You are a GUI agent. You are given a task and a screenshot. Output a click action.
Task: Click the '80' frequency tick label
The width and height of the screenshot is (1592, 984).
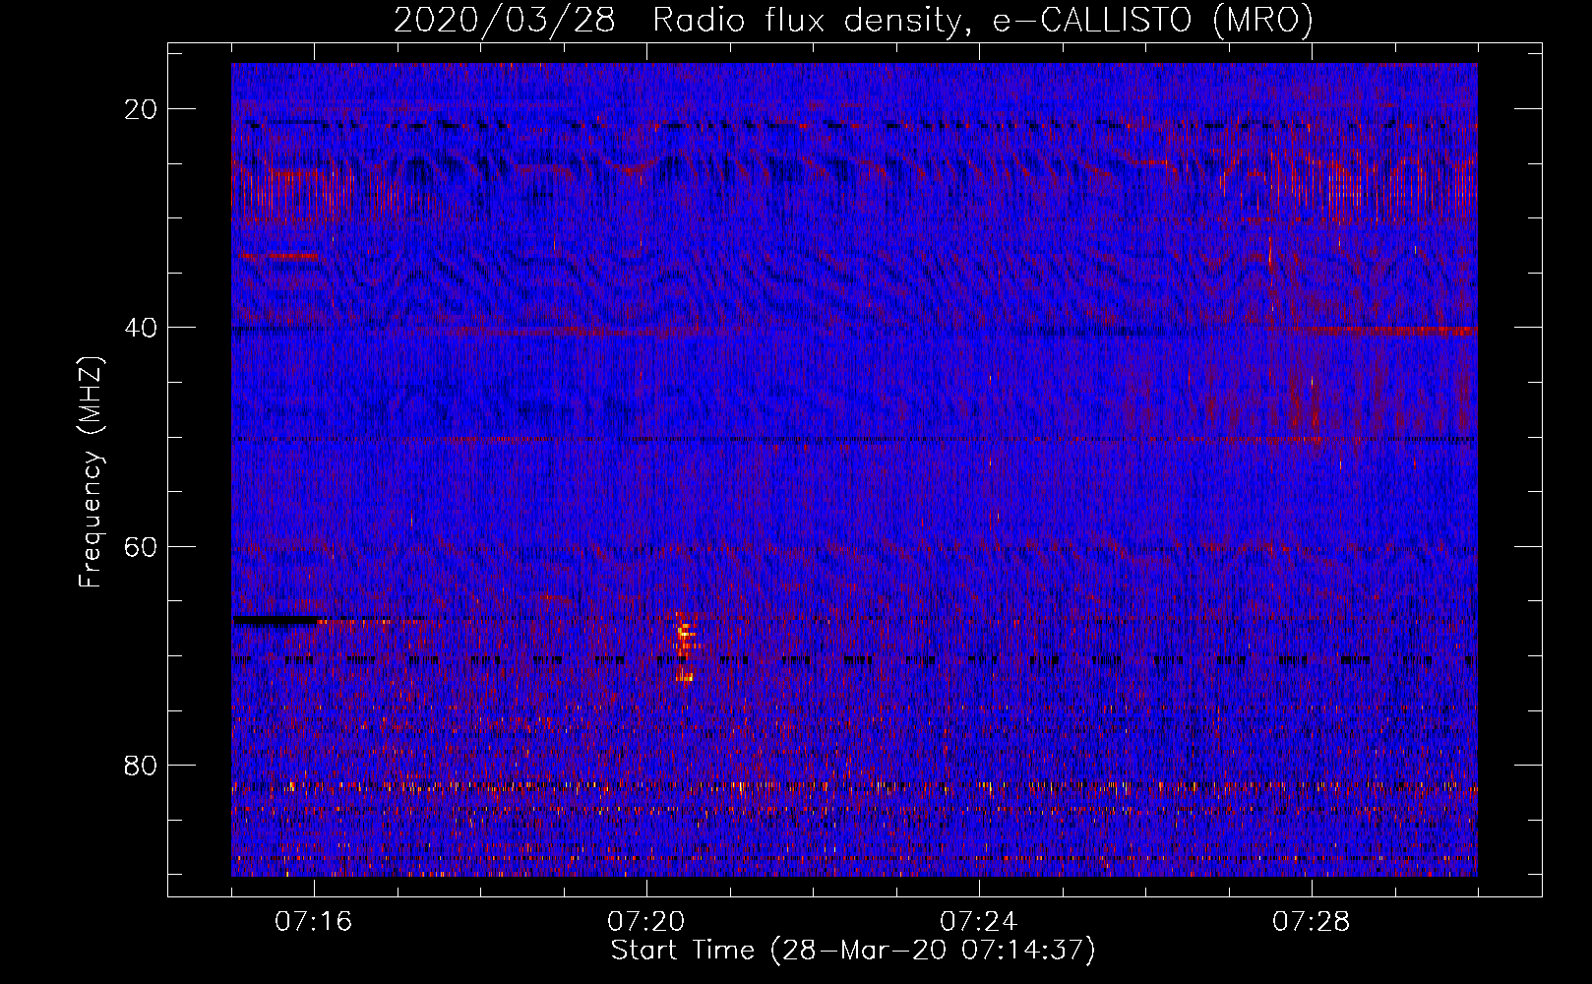pyautogui.click(x=142, y=765)
